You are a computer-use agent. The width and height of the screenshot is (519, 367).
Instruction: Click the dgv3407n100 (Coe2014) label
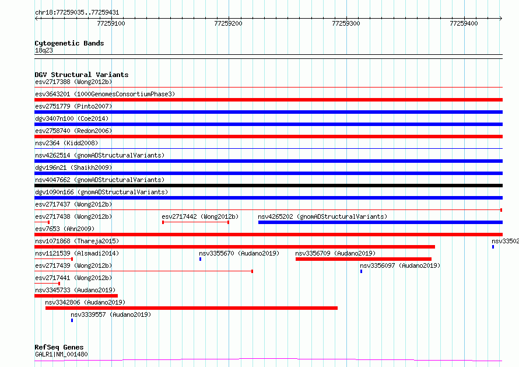click(72, 118)
